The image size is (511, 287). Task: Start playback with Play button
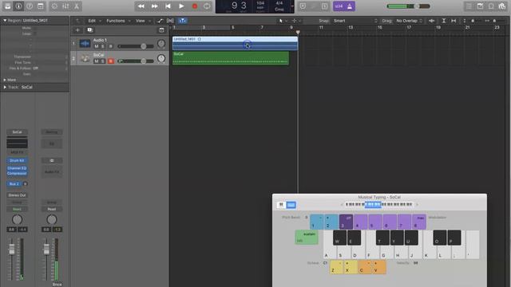pyautogui.click(x=181, y=6)
